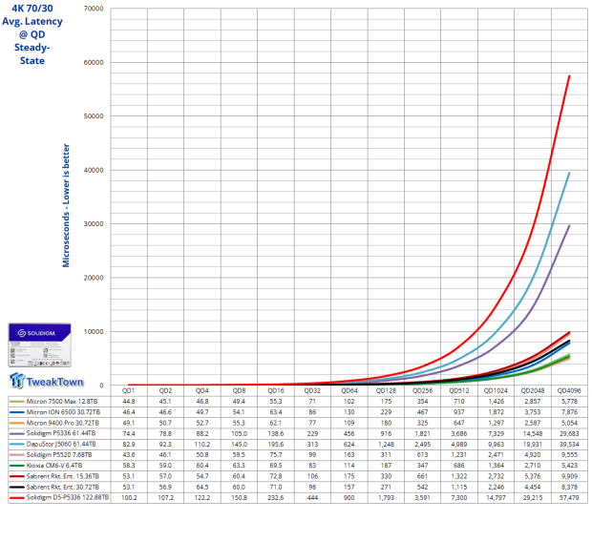Screen dimensions: 592x542
Task: Select the Sabrent Rkt. Ent. 15.36TB row label
Action: tap(63, 476)
